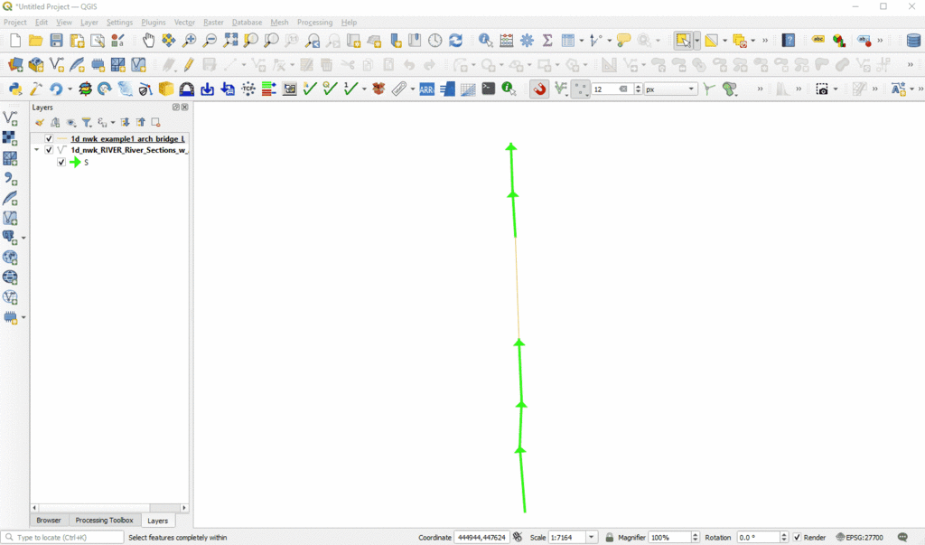The width and height of the screenshot is (925, 545).
Task: Open the Python Console icon
Action: (x=15, y=89)
